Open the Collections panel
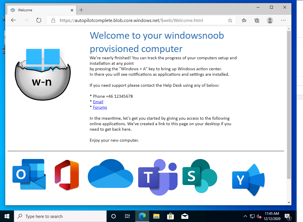Screen dimensions: 303x222 257,20
